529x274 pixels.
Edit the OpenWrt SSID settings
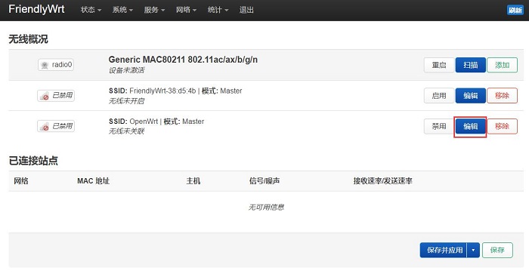[470, 126]
